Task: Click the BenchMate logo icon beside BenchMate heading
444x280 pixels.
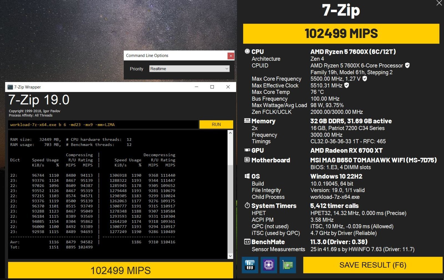Action: point(247,242)
